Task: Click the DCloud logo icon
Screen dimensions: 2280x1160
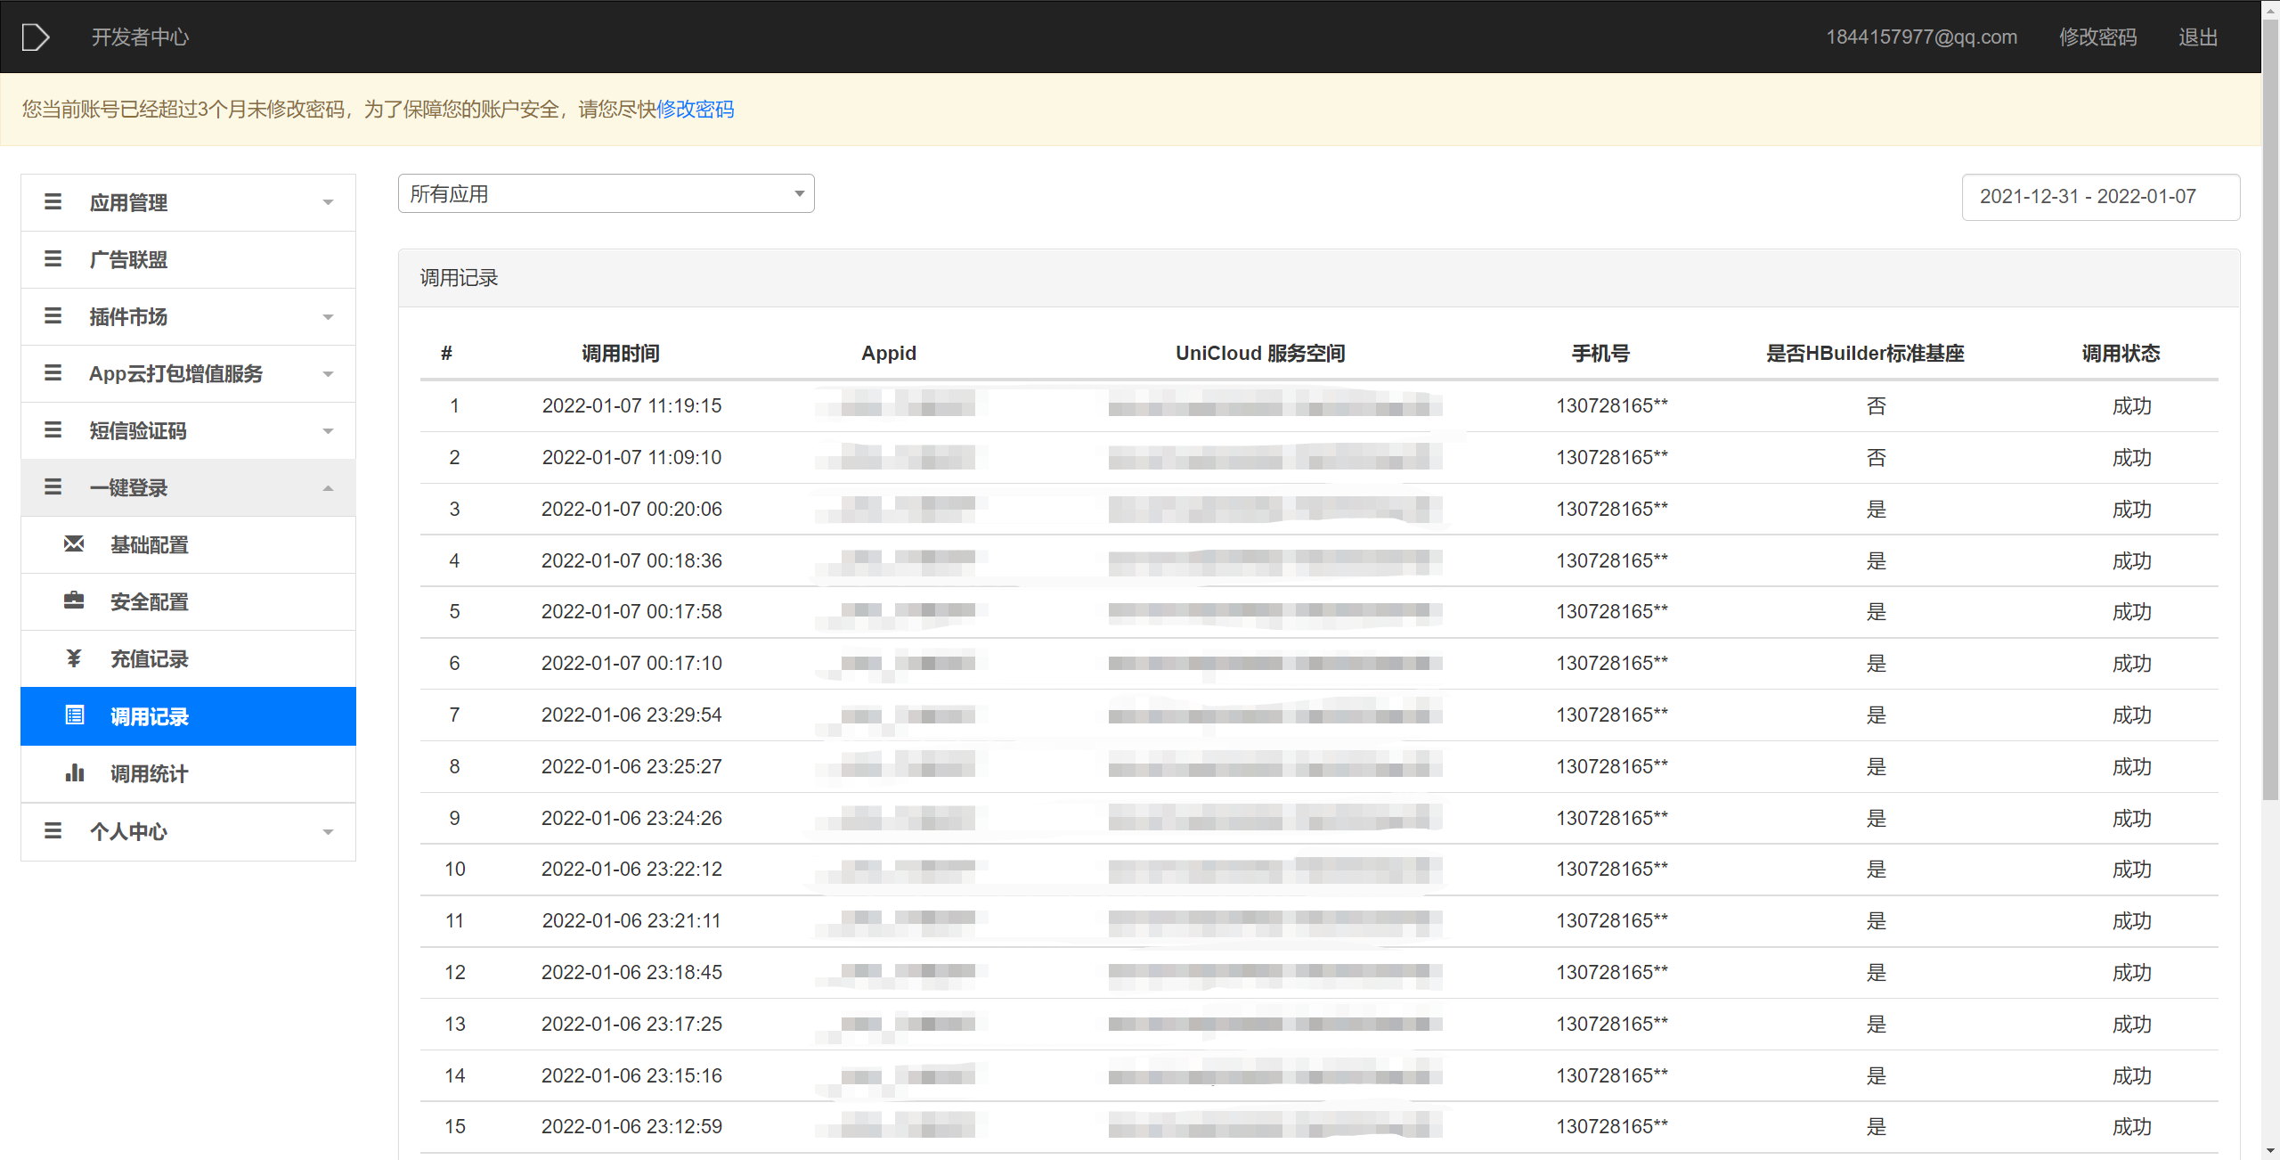Action: click(x=35, y=37)
